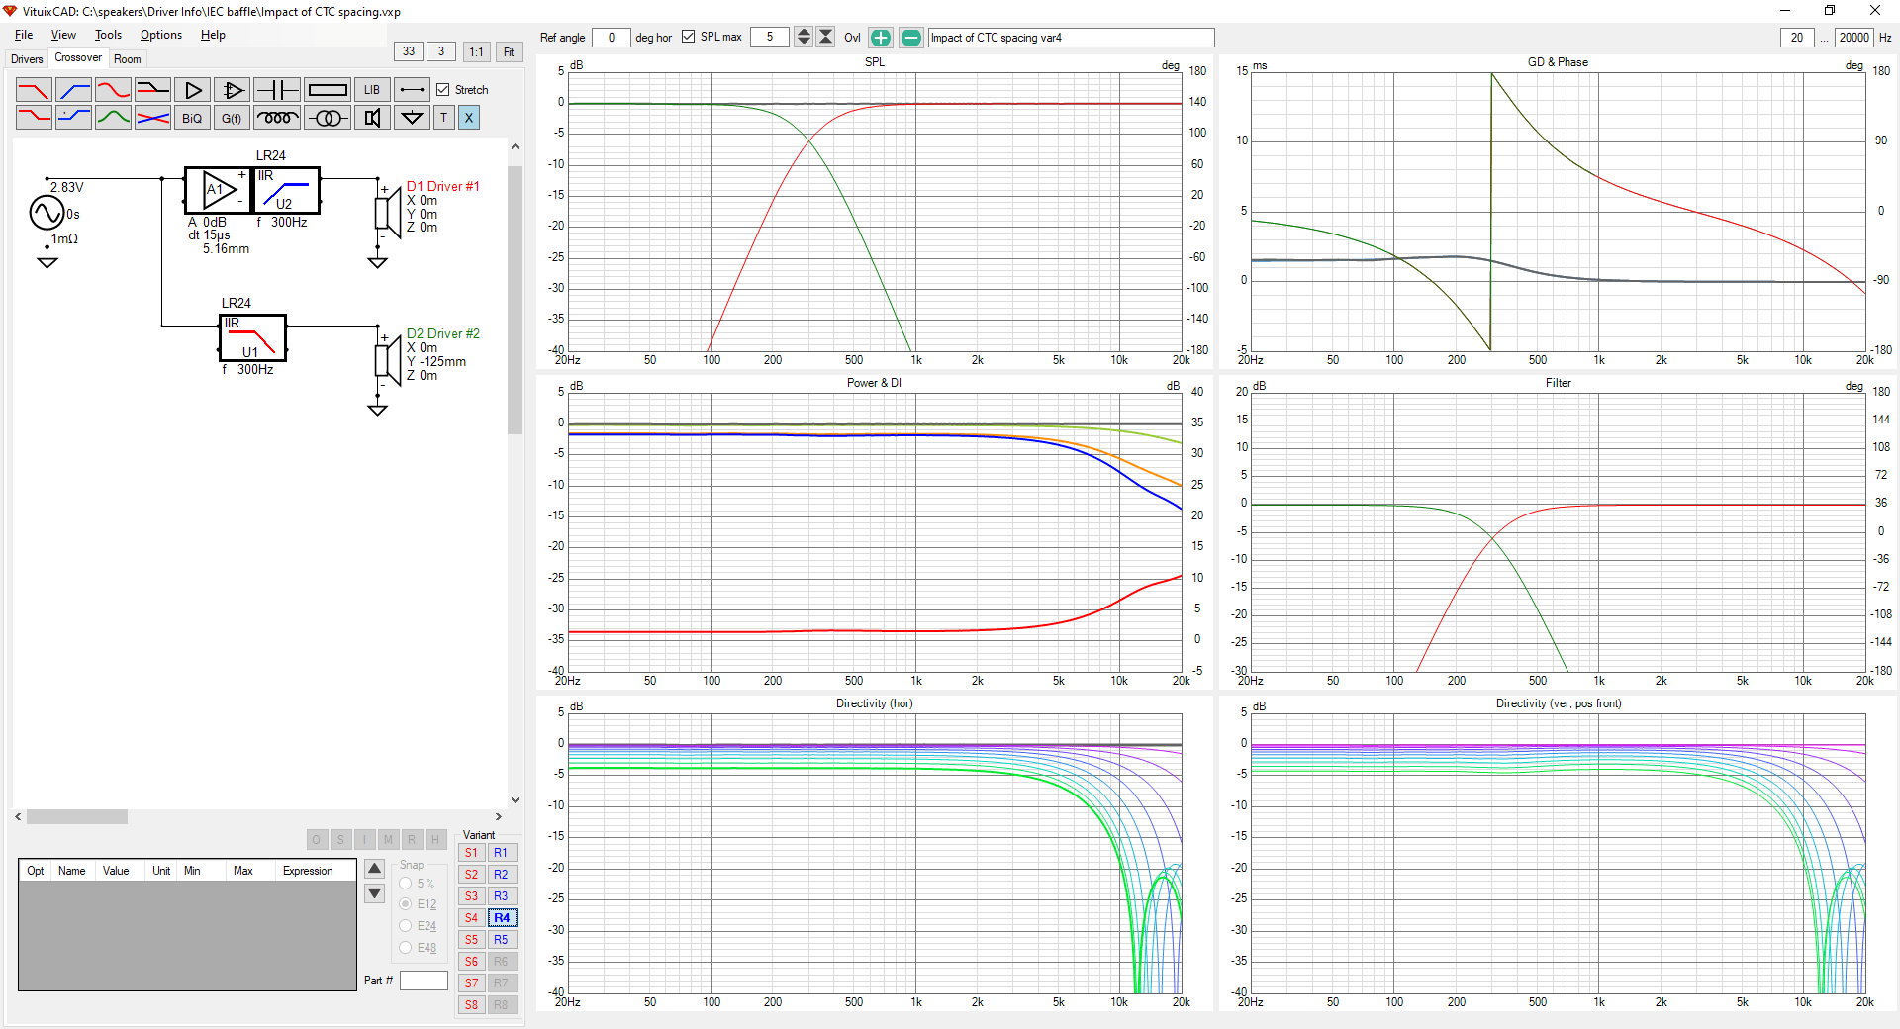Image resolution: width=1900 pixels, height=1029 pixels.
Task: Grab the vertical schematic scrollbar thumb
Action: [x=515, y=300]
